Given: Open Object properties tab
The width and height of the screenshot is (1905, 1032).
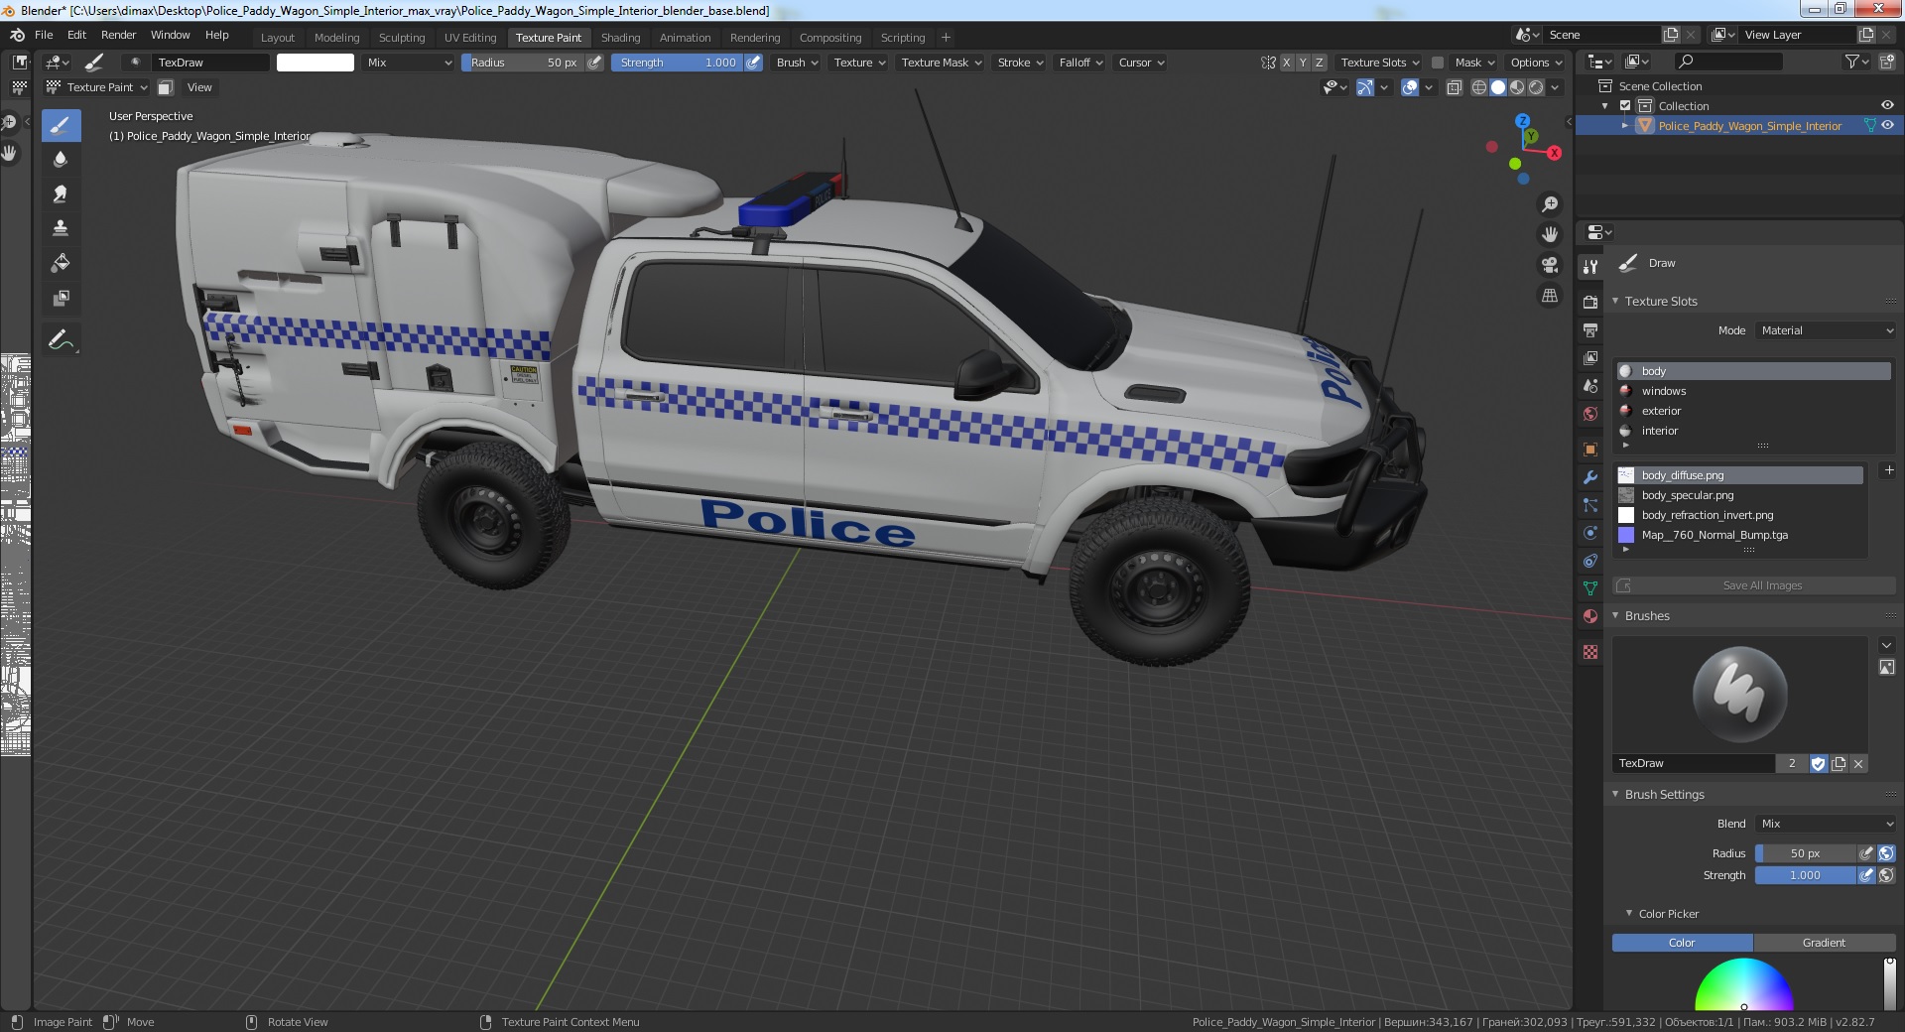Looking at the screenshot, I should pyautogui.click(x=1590, y=450).
